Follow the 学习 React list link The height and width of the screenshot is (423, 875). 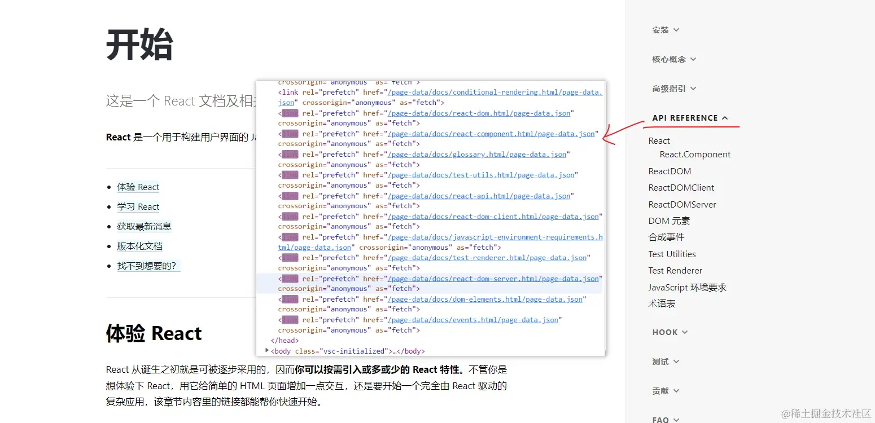[x=138, y=207]
